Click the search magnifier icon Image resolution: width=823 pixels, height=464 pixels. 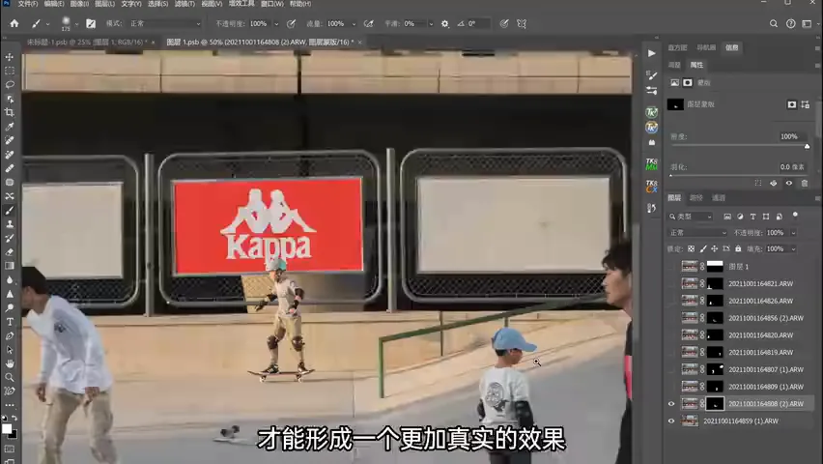pos(774,23)
